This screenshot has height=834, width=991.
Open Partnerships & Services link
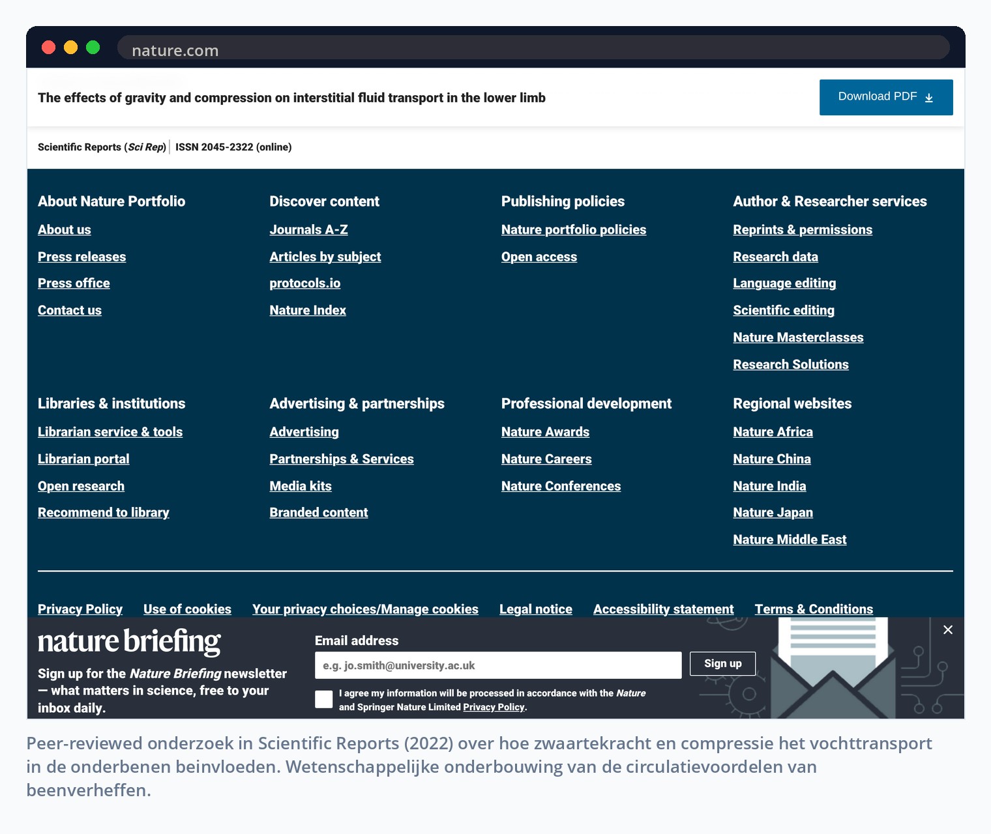tap(342, 459)
